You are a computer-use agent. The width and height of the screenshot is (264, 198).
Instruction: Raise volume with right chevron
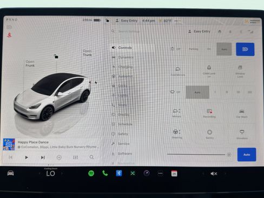coord(226,174)
